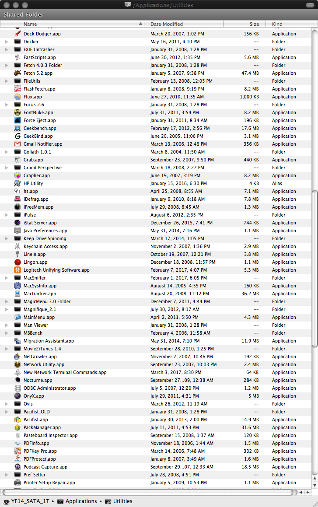Select the Lingon.app red icon
Screen dimensions: 318x507
18,262
